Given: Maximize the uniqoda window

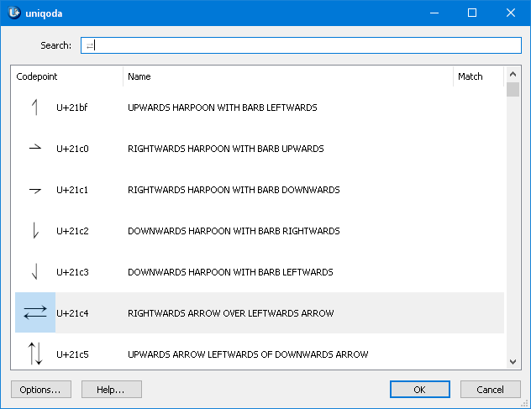Looking at the screenshot, I should [472, 13].
